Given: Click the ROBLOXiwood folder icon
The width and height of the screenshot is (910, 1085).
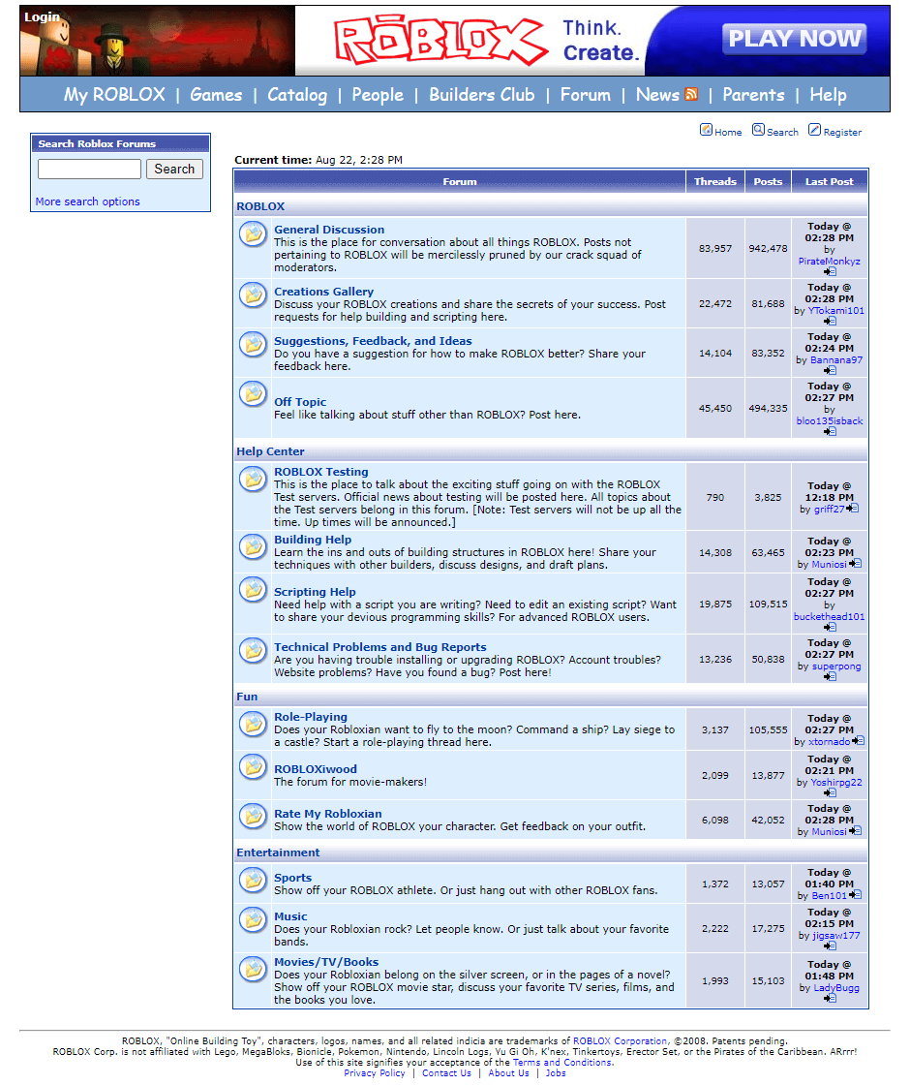Looking at the screenshot, I should coord(253,766).
